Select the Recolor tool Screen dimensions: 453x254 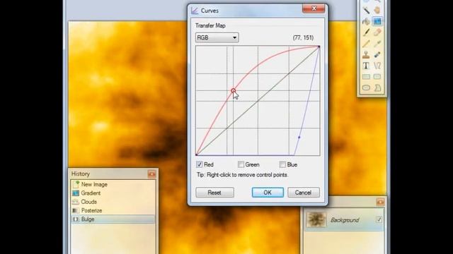(x=377, y=54)
